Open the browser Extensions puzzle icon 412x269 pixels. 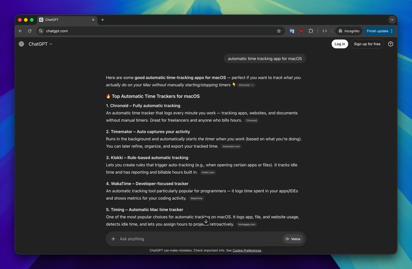pos(311,31)
